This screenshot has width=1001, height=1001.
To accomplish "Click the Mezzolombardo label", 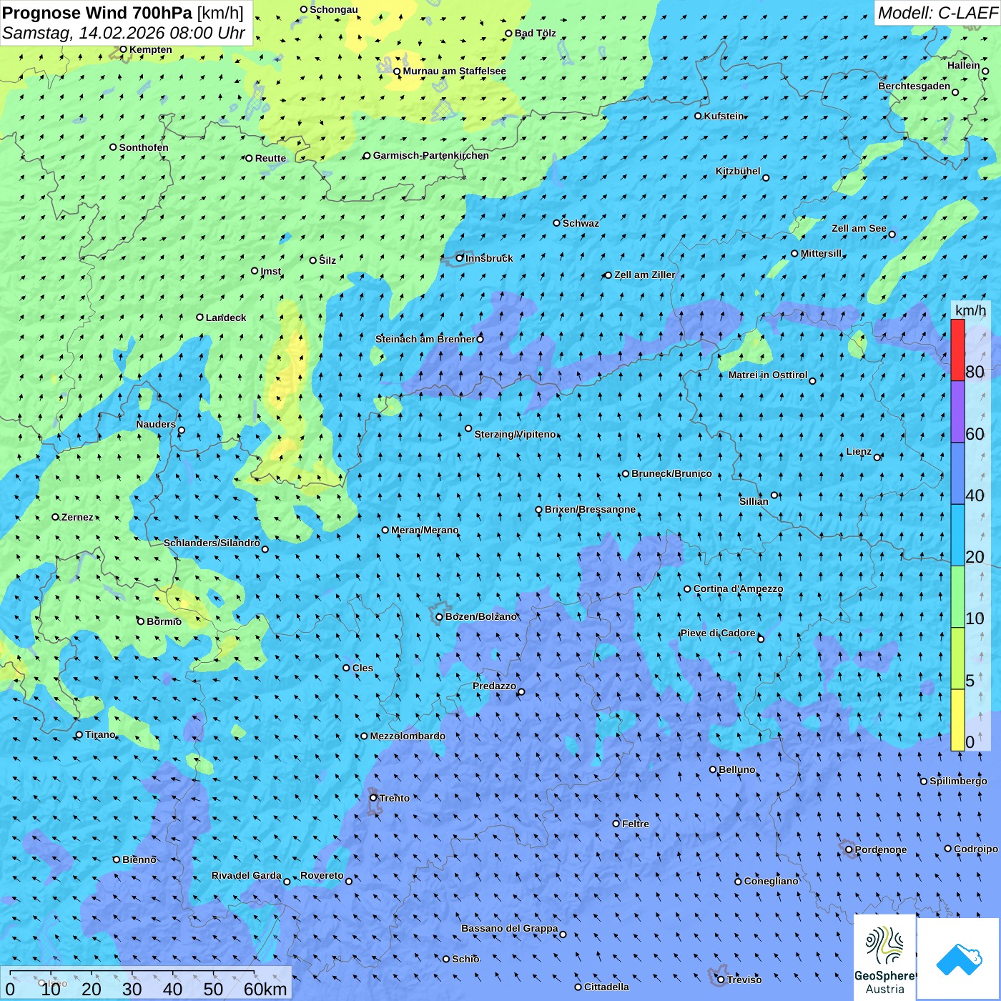I will (408, 736).
